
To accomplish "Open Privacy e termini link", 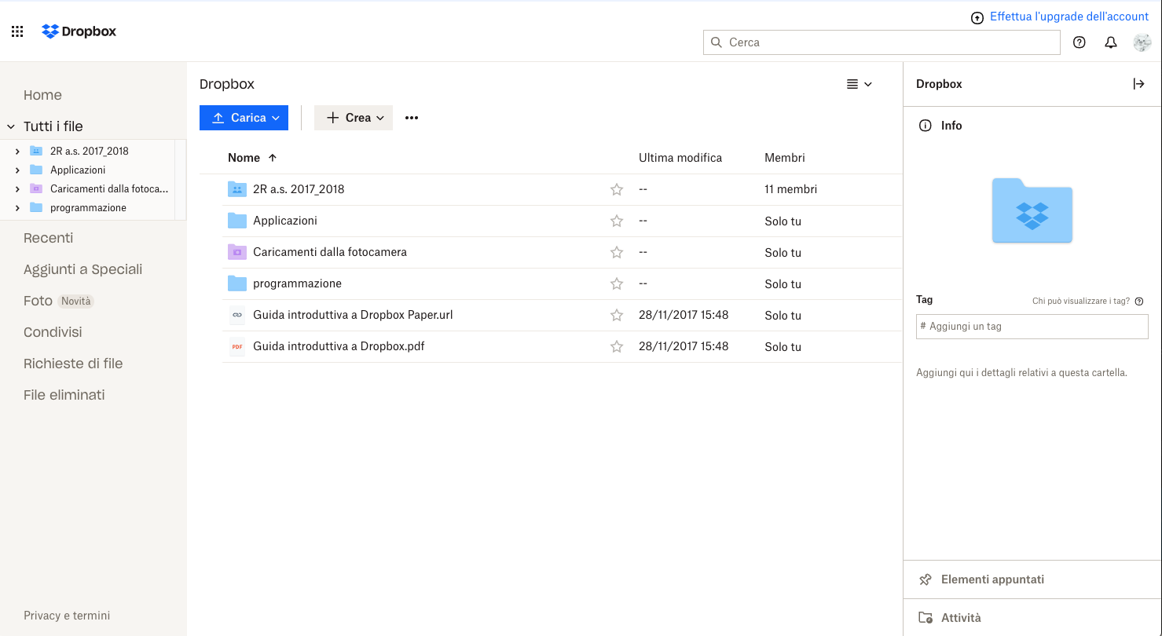I will tap(67, 616).
